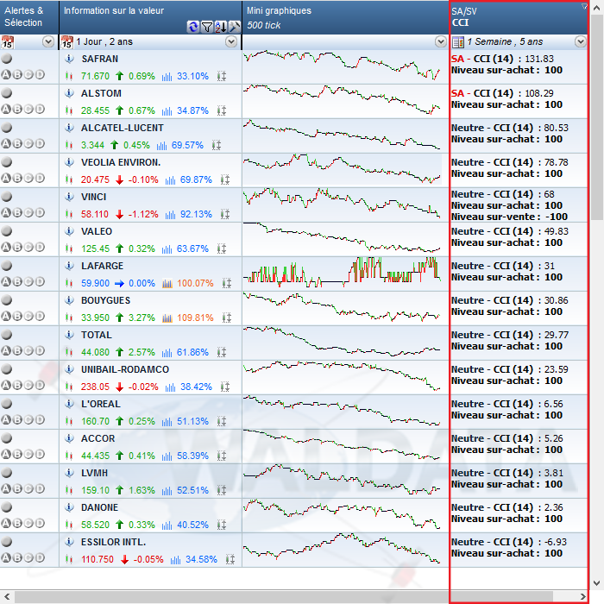Viewport: 604px width, 604px height.
Task: Open the ALCATEL-LUCENT stock name
Action: click(123, 128)
